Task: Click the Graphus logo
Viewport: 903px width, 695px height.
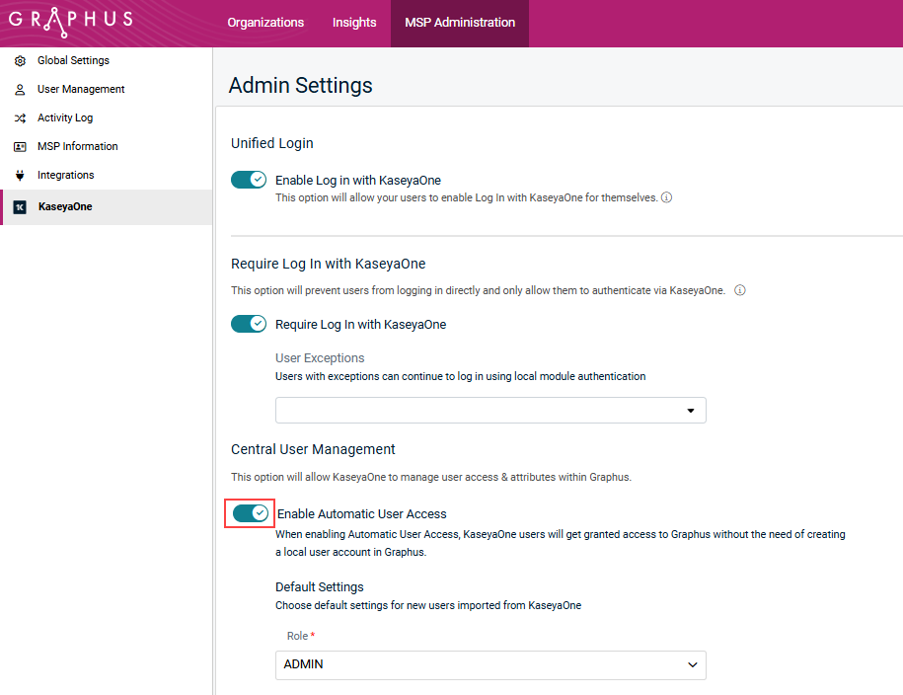Action: click(x=71, y=22)
